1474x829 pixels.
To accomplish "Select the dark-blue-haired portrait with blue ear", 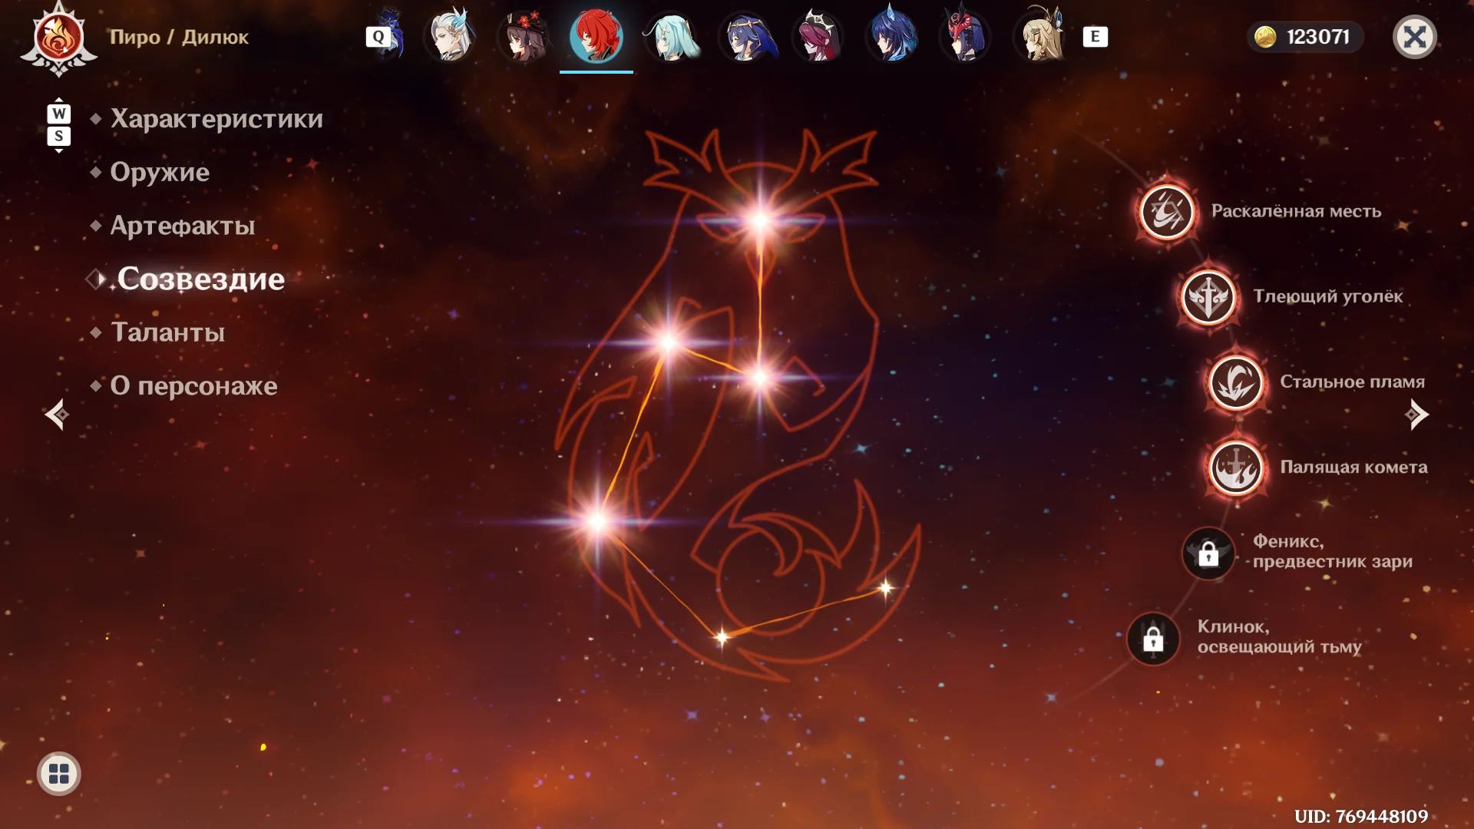I will (x=891, y=35).
